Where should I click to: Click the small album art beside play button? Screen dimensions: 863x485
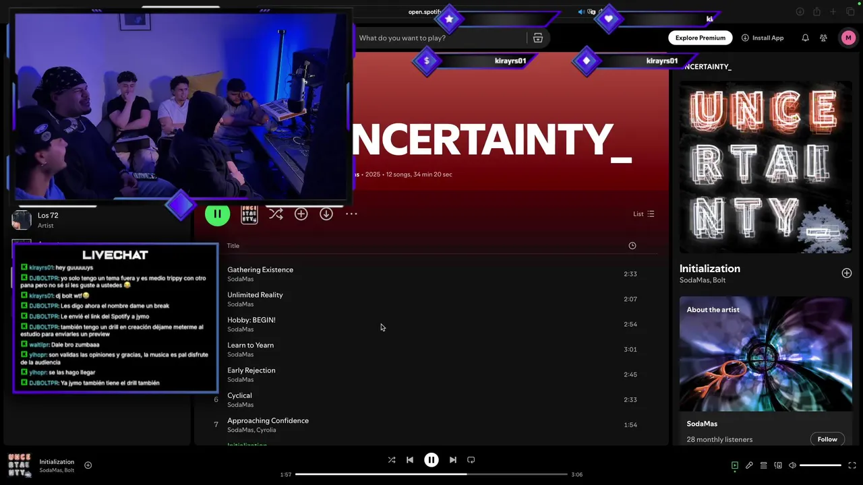249,214
